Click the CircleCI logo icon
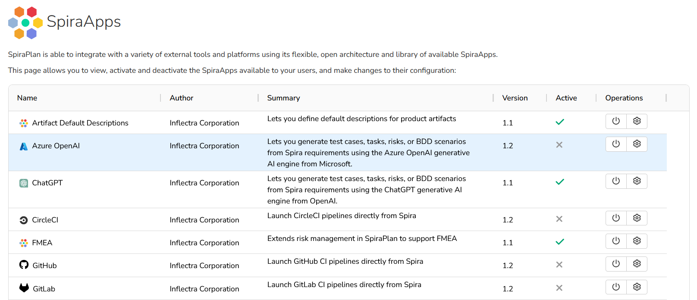Image resolution: width=697 pixels, height=300 pixels. (x=24, y=220)
